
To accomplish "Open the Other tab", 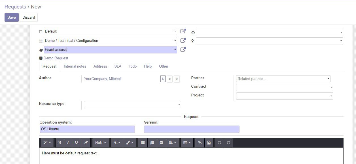I will (164, 66).
